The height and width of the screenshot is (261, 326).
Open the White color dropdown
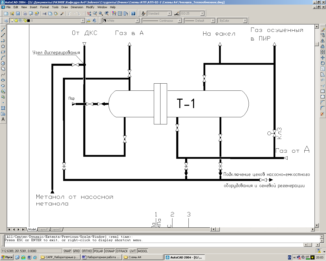138,21
